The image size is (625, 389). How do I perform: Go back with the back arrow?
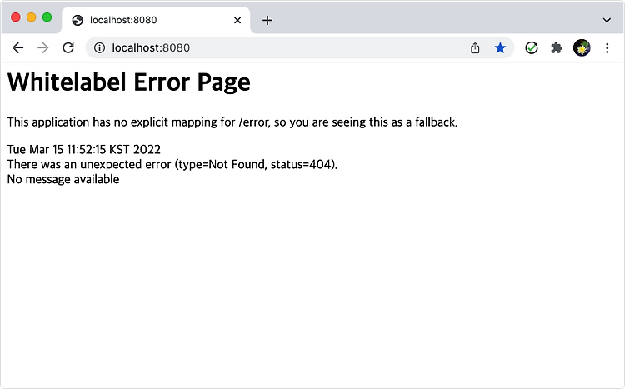(18, 48)
